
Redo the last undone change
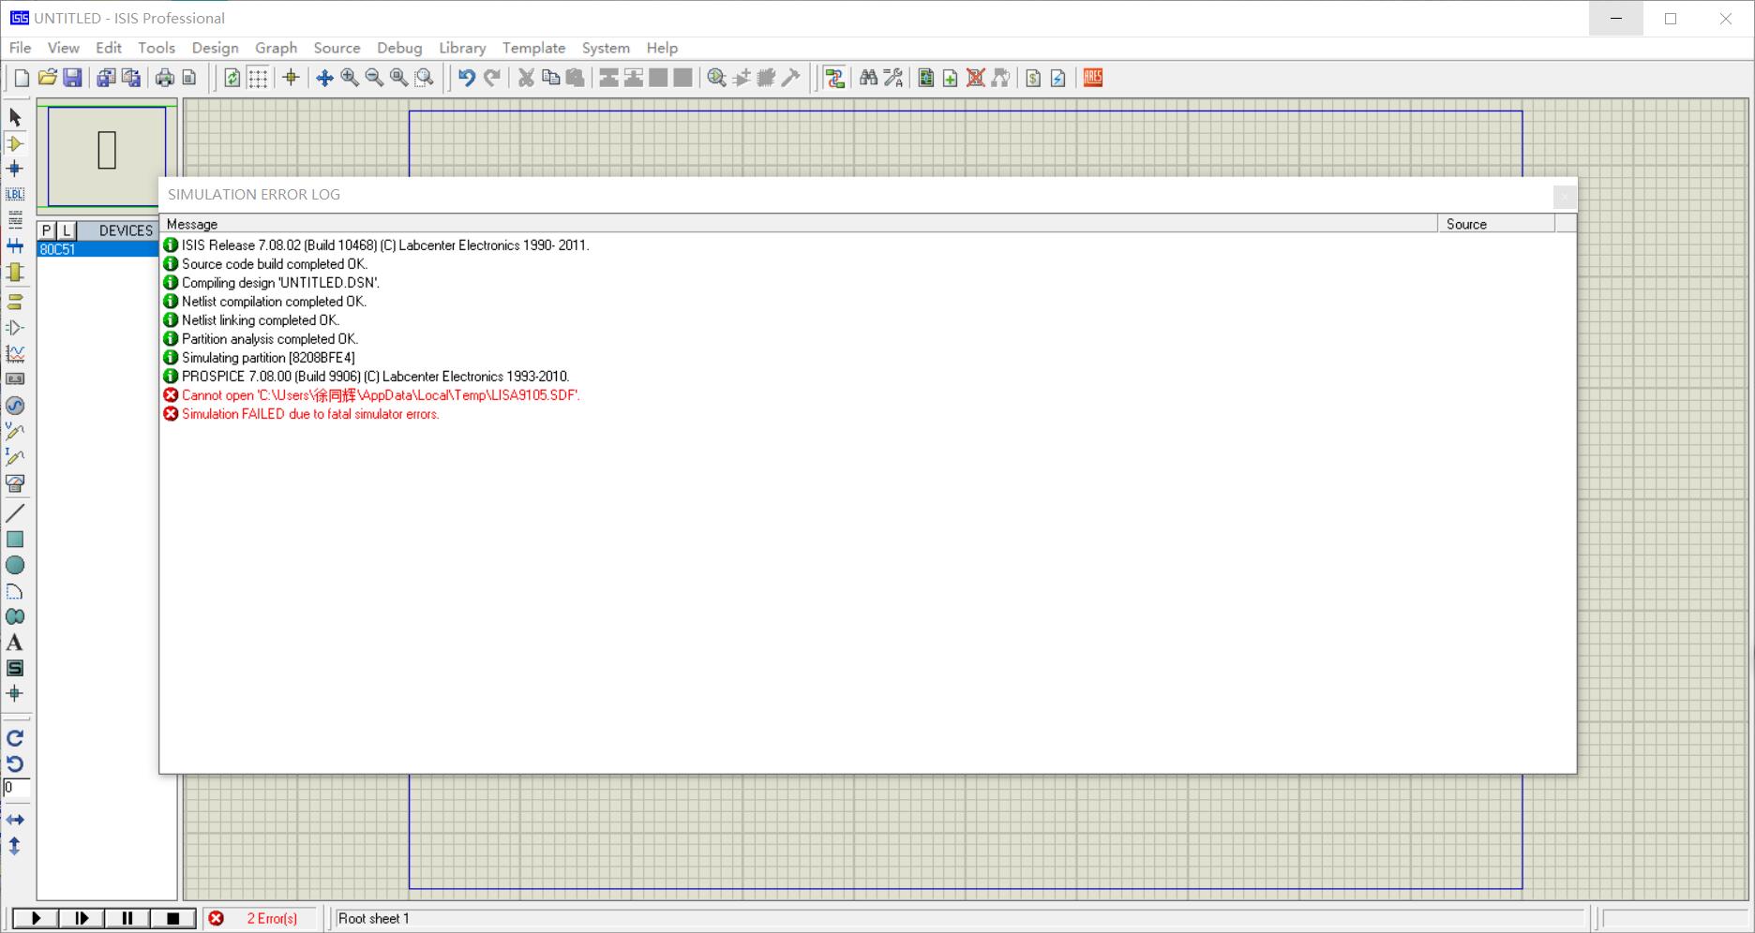[491, 78]
